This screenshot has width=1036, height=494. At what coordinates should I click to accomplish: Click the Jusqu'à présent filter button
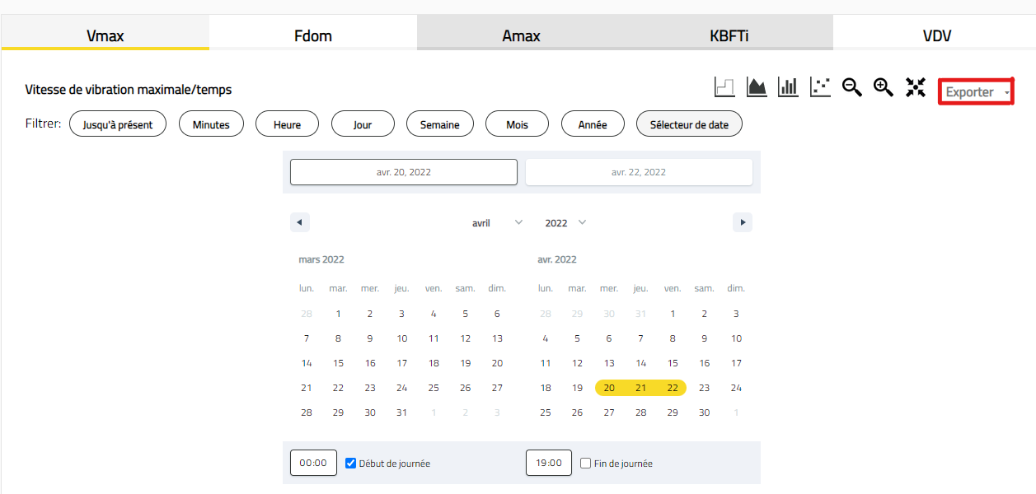(118, 124)
